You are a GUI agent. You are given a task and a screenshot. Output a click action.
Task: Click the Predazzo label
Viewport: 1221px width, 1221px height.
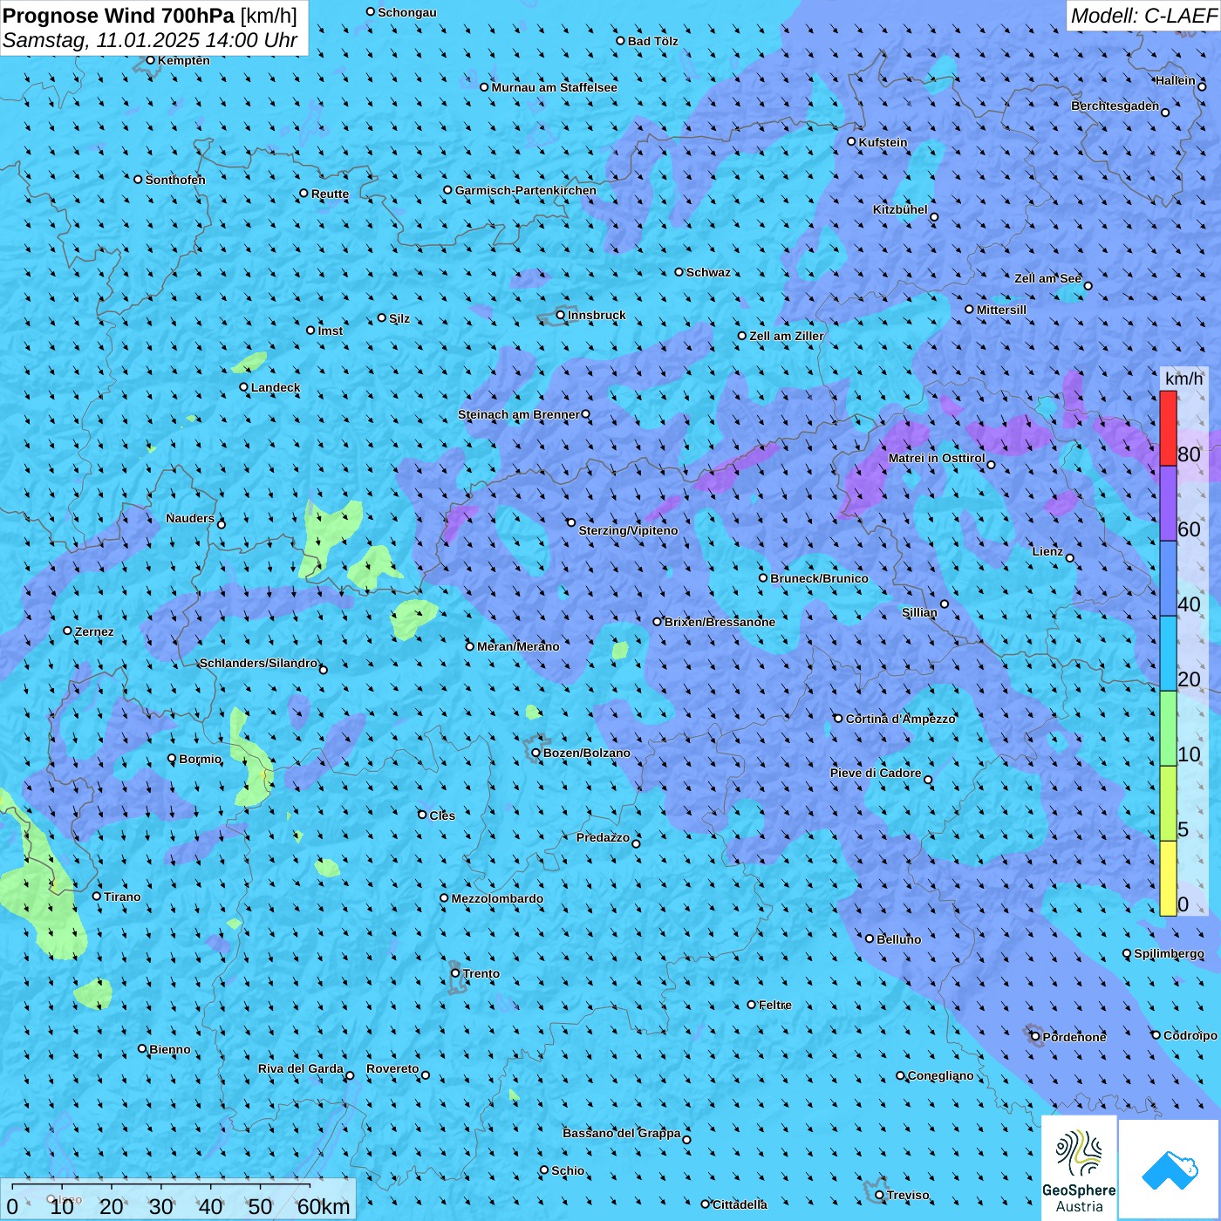tap(603, 837)
